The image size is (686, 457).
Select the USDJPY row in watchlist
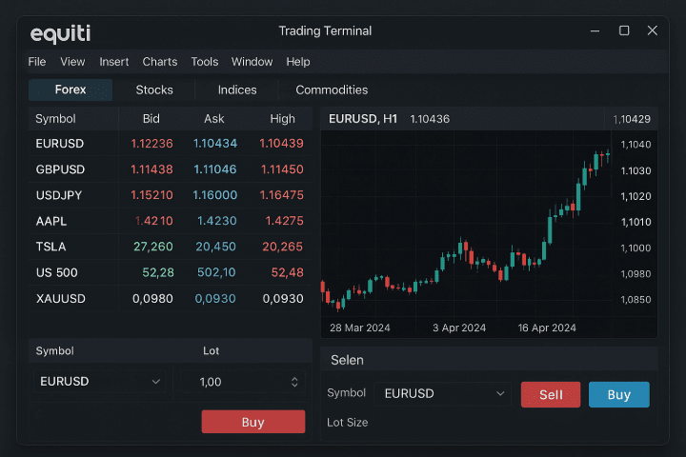coord(171,195)
